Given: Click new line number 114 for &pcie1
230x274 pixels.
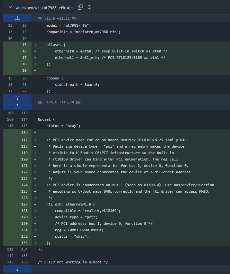Looking at the screenshot, I should click(x=24, y=119).
